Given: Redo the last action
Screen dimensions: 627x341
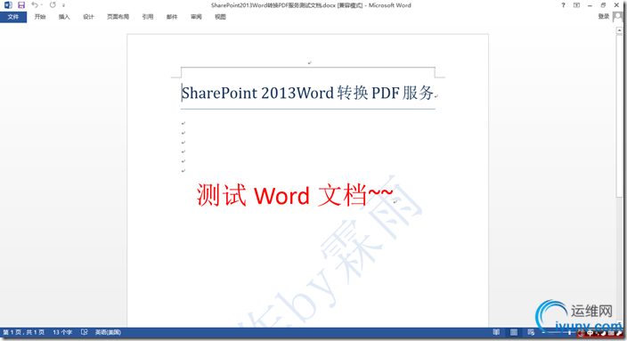Looking at the screenshot, I should click(x=53, y=5).
